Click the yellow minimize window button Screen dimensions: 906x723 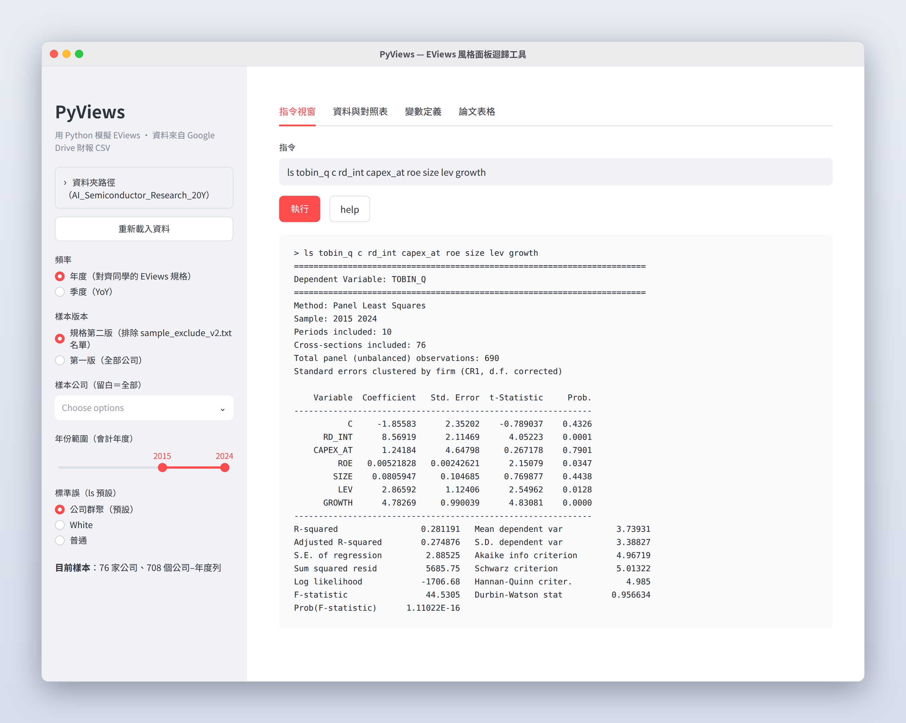pos(66,54)
